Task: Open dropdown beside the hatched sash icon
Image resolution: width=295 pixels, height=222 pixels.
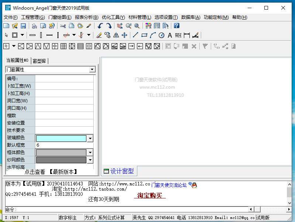Action: [14, 46]
